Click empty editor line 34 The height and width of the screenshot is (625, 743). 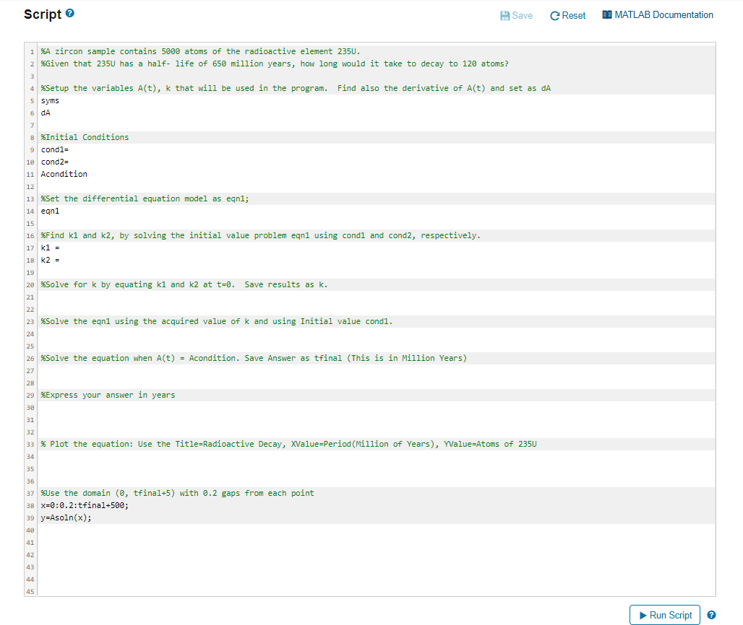377,457
